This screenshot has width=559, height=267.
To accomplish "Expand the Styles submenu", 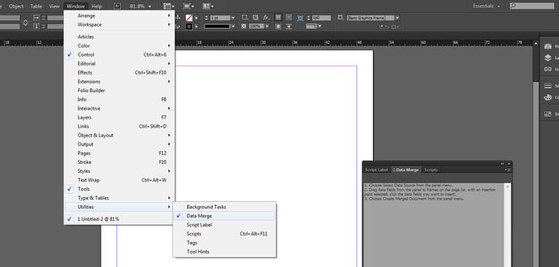I will 119,171.
